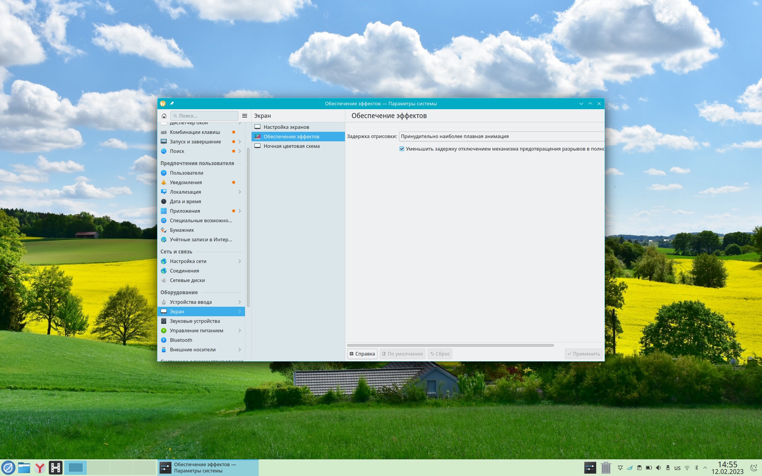
Task: Open the Задержка отрисовки dropdown
Action: click(501, 136)
